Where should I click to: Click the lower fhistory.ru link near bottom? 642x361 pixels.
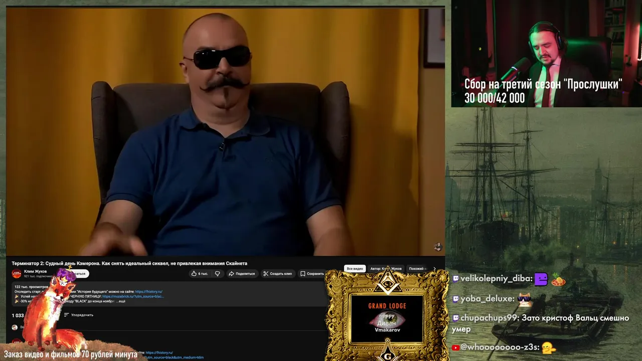coord(159,352)
